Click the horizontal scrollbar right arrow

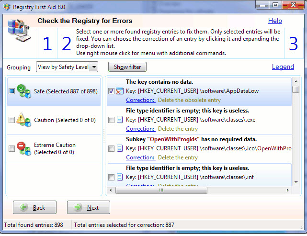pos(287,190)
